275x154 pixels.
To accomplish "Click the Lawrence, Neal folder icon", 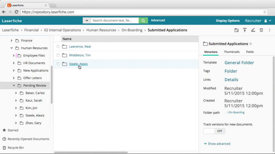I will pyautogui.click(x=64, y=47).
